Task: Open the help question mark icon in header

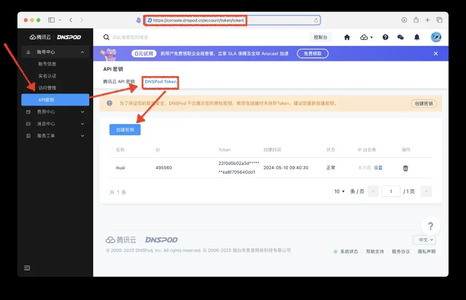Action: 385,38
